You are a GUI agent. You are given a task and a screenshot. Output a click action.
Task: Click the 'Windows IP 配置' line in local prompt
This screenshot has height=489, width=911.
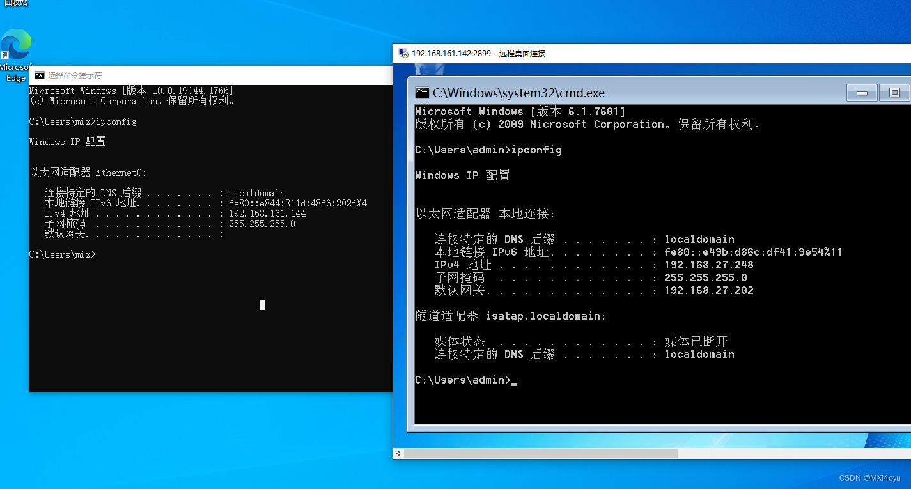pyautogui.click(x=68, y=142)
